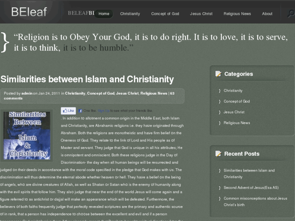
Task: Open the Christianity navigation menu
Action: 130,14
